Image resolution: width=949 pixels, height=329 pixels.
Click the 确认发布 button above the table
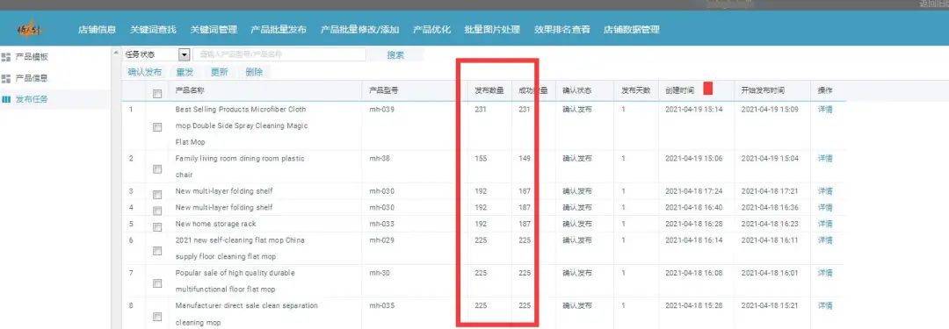click(145, 72)
